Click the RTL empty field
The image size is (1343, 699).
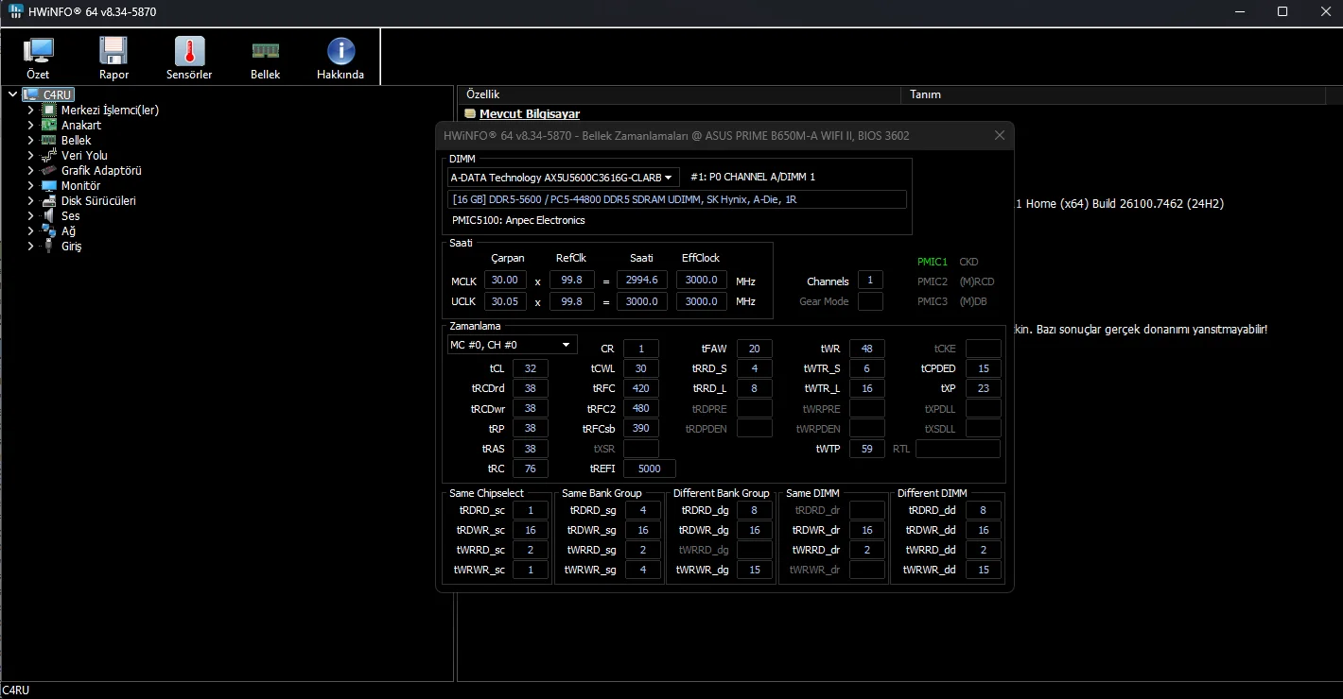tap(958, 449)
